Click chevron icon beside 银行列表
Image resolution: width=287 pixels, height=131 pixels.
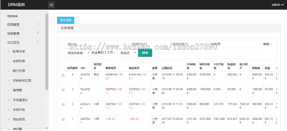coord(9,71)
